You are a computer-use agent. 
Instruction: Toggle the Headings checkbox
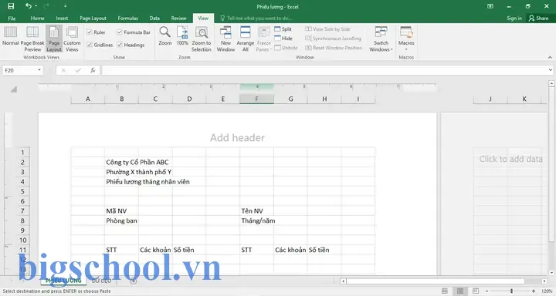[120, 45]
